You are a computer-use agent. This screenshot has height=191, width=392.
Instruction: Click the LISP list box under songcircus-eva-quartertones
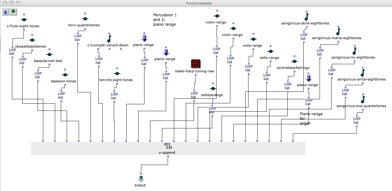coord(357,121)
